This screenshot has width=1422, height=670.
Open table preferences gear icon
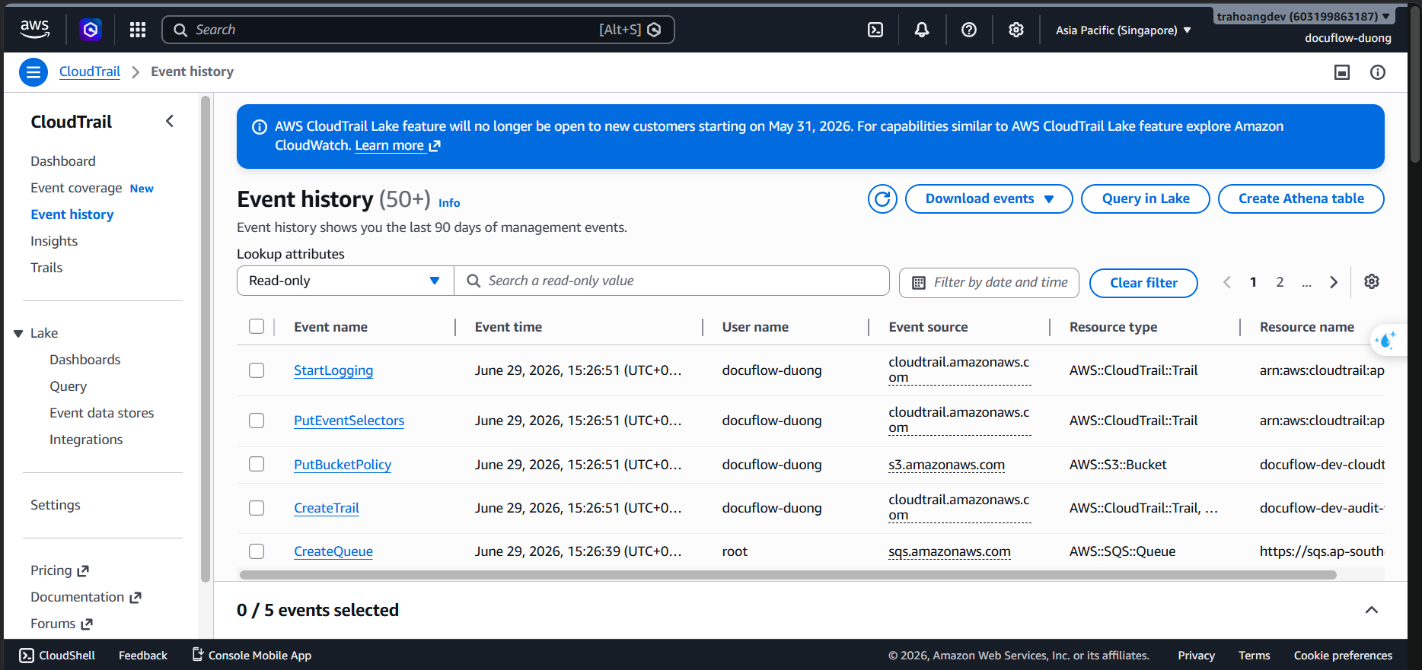click(x=1372, y=281)
